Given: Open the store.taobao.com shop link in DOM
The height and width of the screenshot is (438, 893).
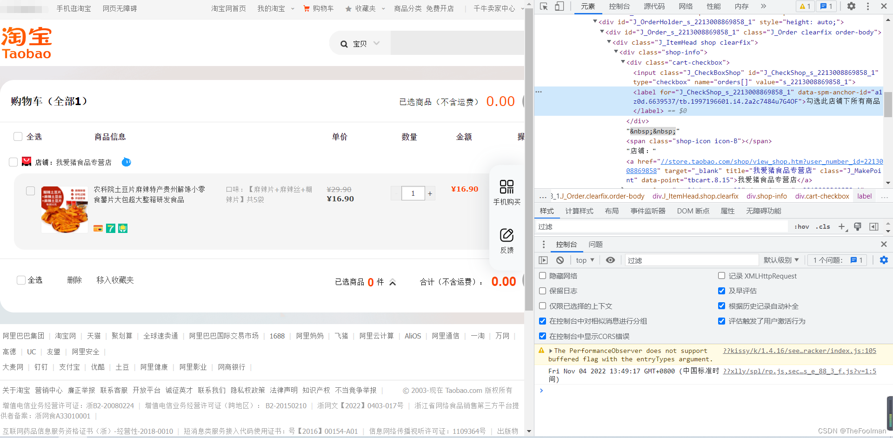Looking at the screenshot, I should (754, 166).
